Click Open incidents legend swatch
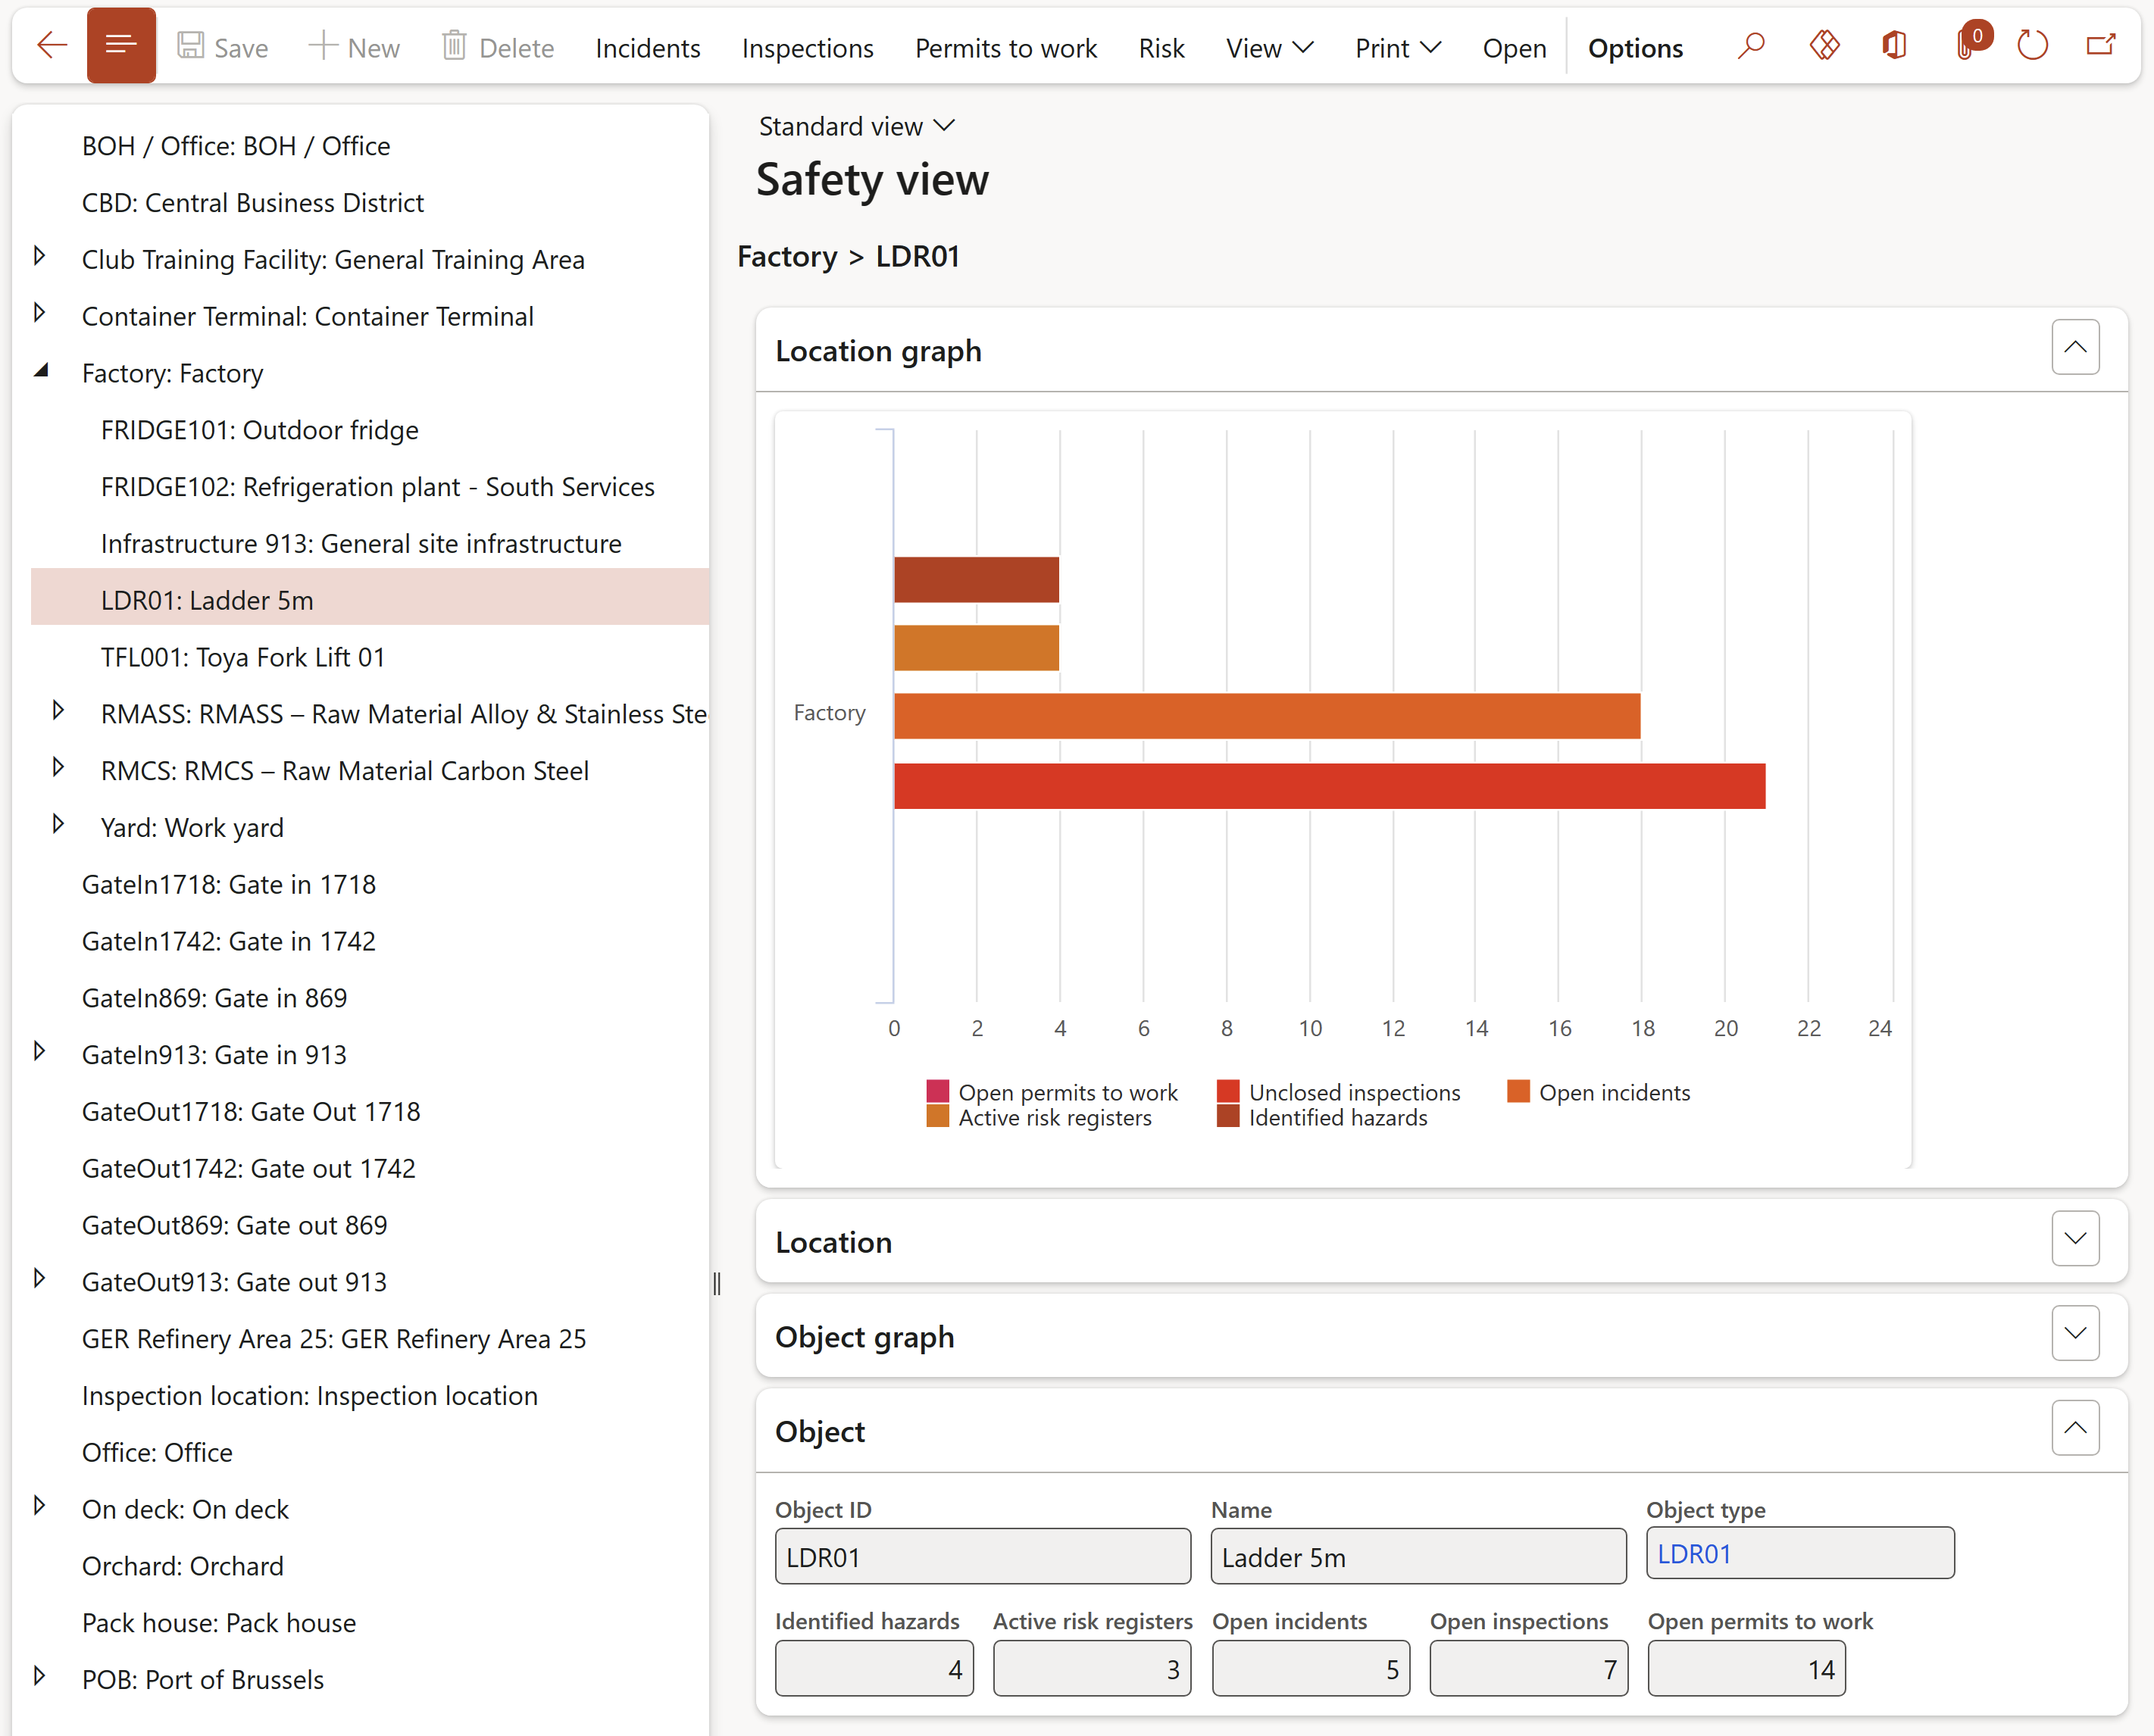 tap(1518, 1091)
